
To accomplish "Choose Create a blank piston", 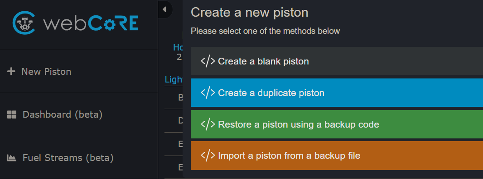I will pos(337,61).
